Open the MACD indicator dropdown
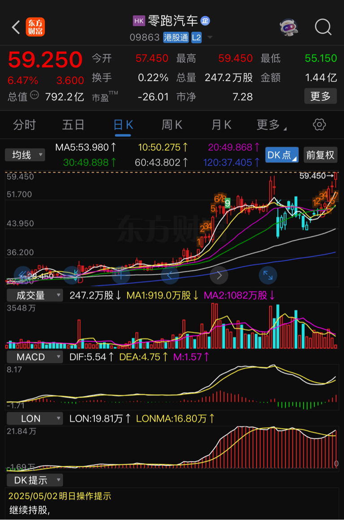 [35, 357]
